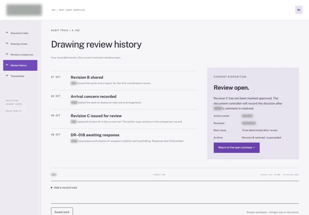
Task: Click Audit Trail / A-102 label
Action: [65, 30]
